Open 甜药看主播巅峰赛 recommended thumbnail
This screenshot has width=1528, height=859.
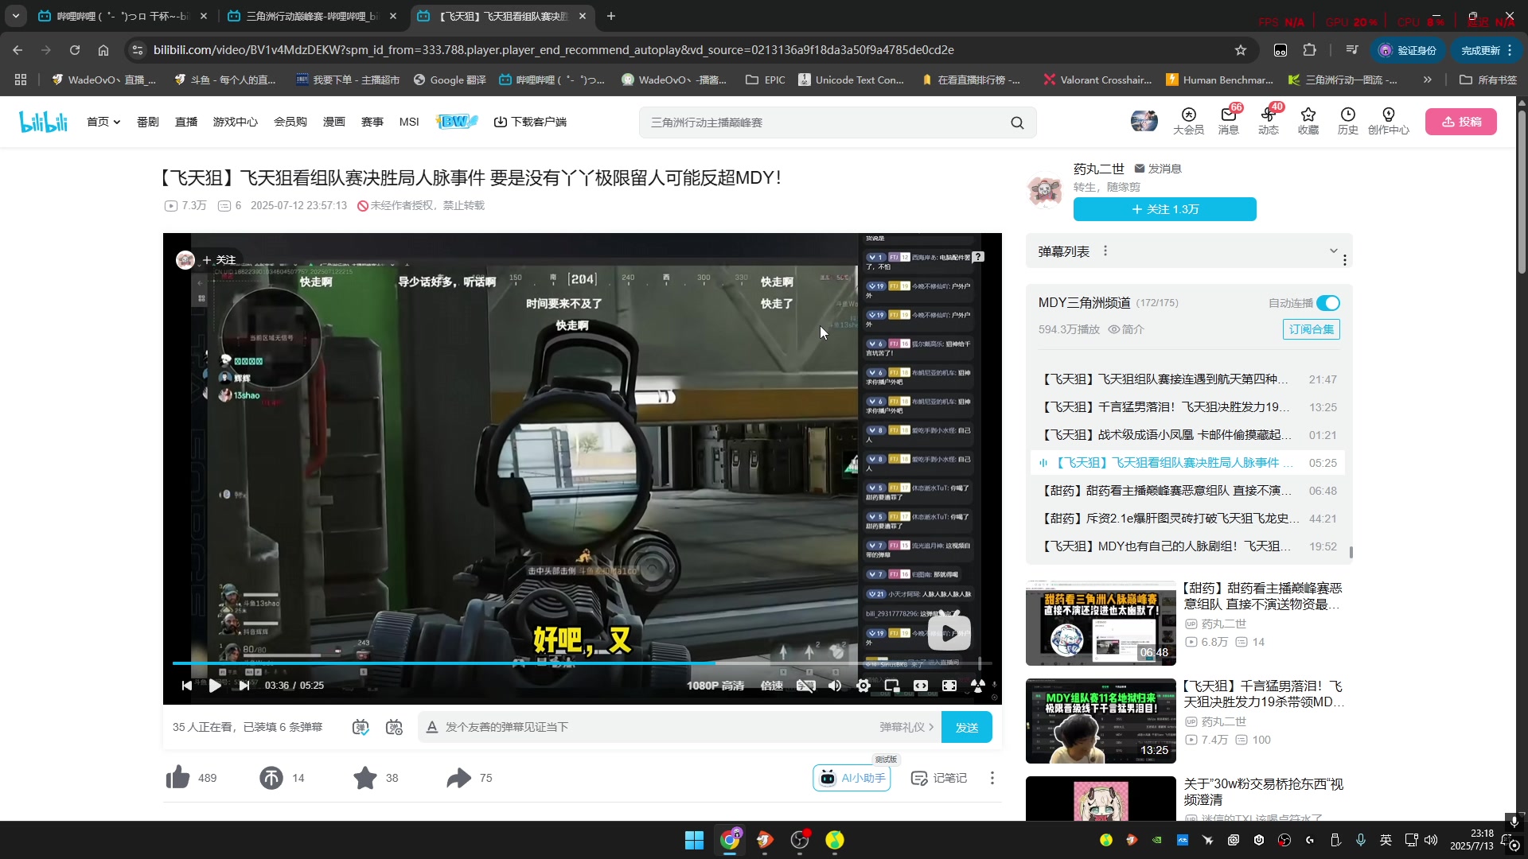point(1101,623)
